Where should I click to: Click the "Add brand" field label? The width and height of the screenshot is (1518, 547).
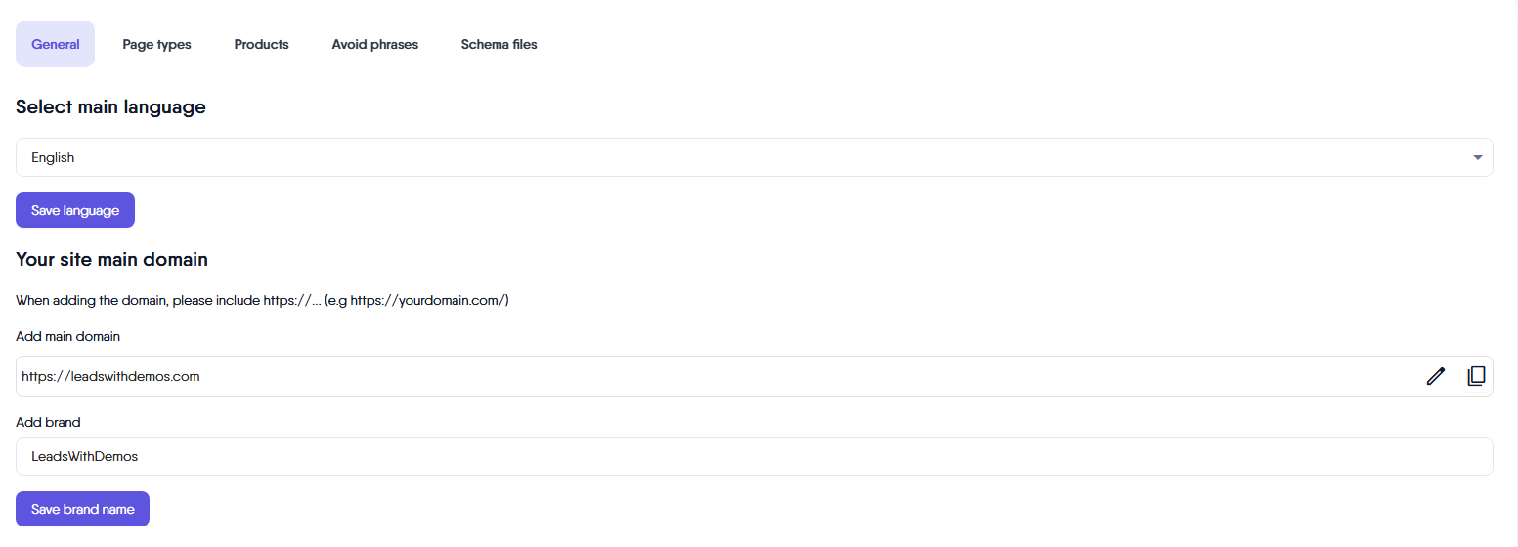pos(48,422)
